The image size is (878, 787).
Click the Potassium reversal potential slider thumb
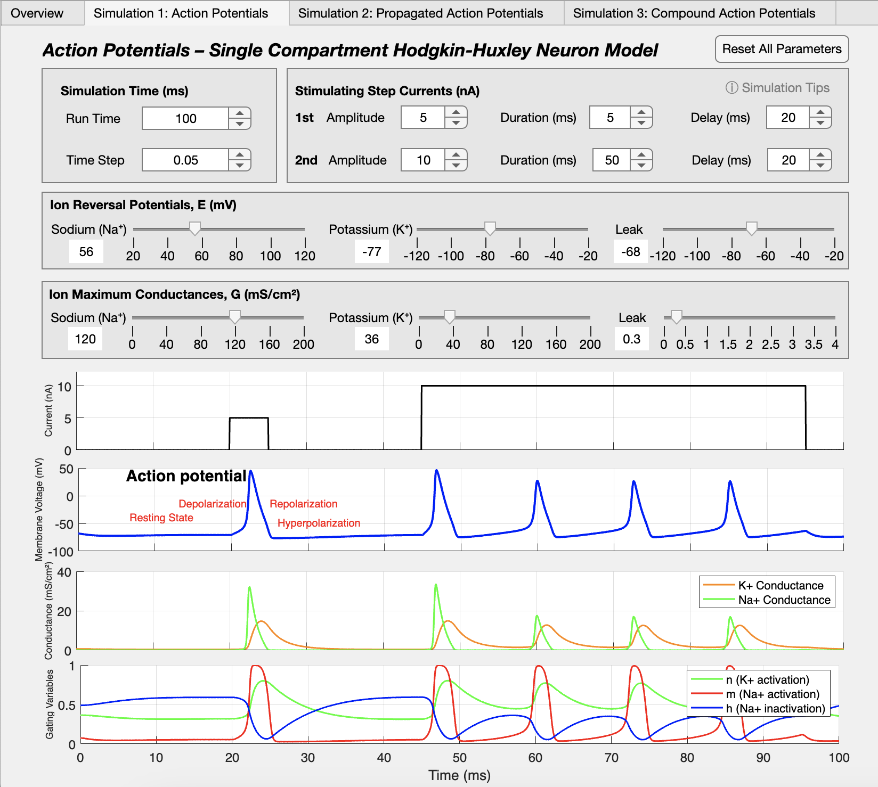coord(490,228)
